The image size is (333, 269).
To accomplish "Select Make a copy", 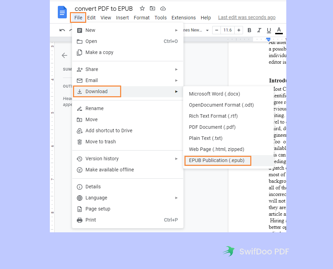I will point(128,52).
